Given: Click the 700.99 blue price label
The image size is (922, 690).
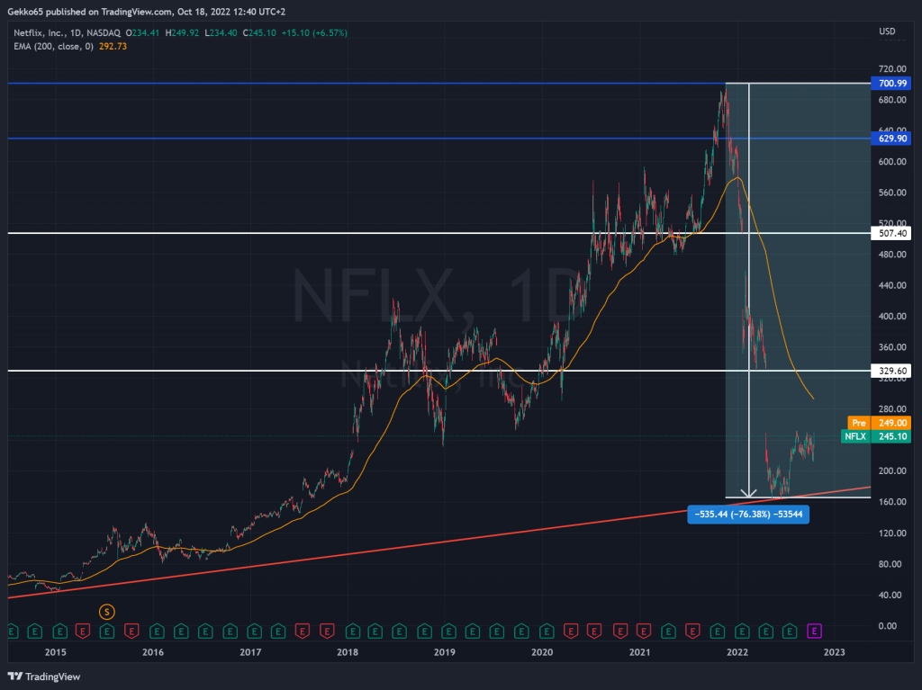Looking at the screenshot, I should click(x=891, y=84).
